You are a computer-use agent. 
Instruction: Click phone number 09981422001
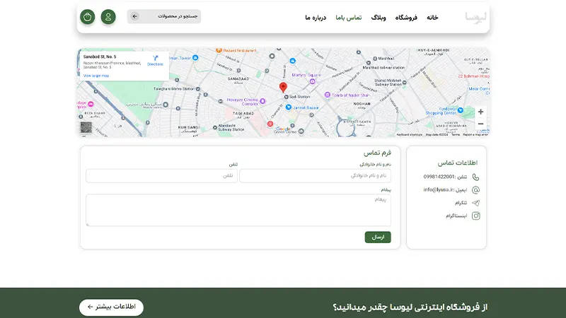[x=439, y=177]
